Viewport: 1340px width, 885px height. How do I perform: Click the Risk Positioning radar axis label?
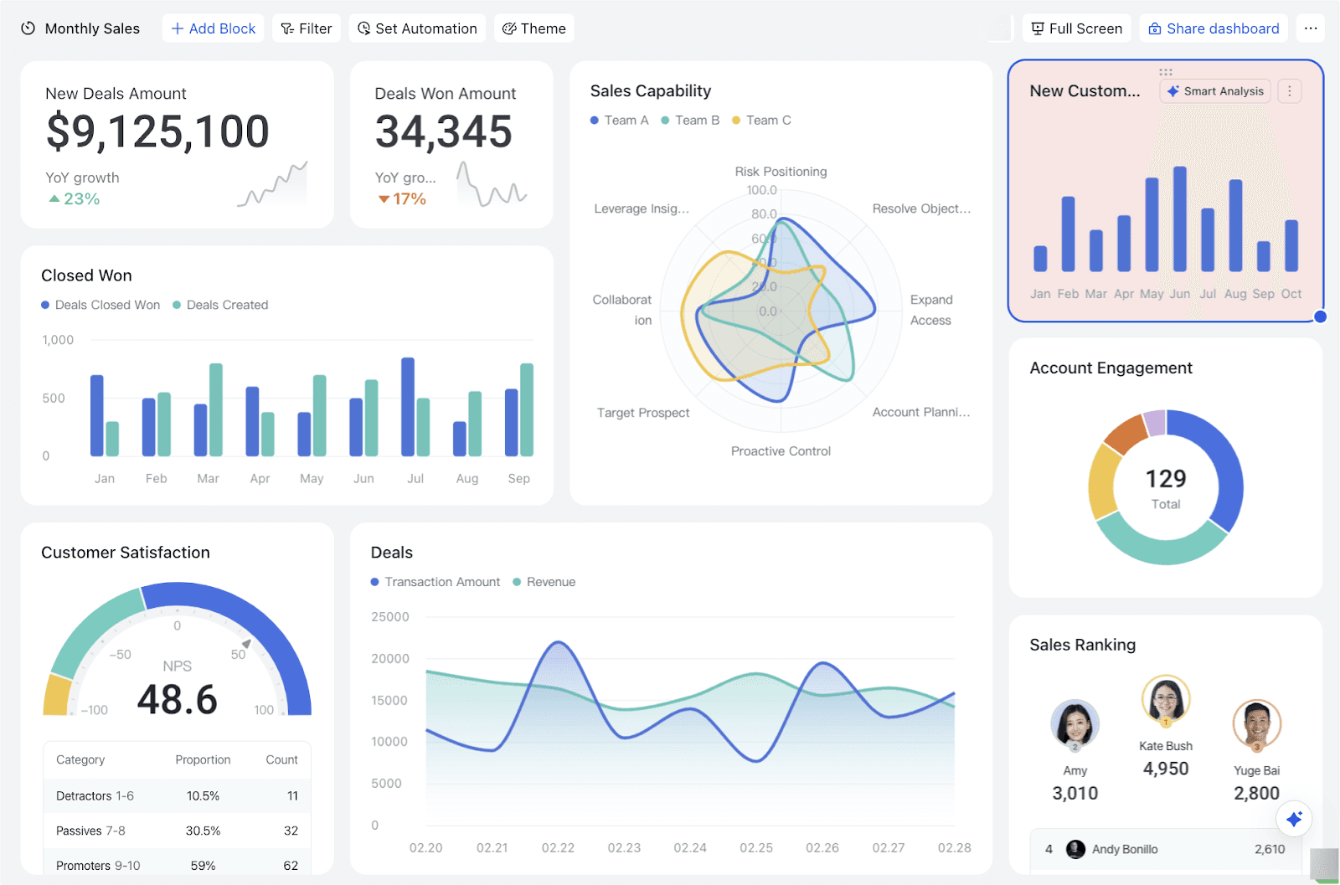(x=781, y=172)
